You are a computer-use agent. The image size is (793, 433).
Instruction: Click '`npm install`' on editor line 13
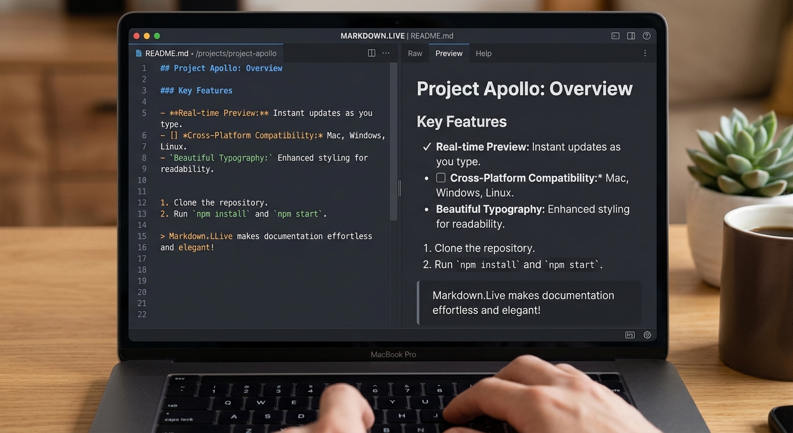pos(221,214)
